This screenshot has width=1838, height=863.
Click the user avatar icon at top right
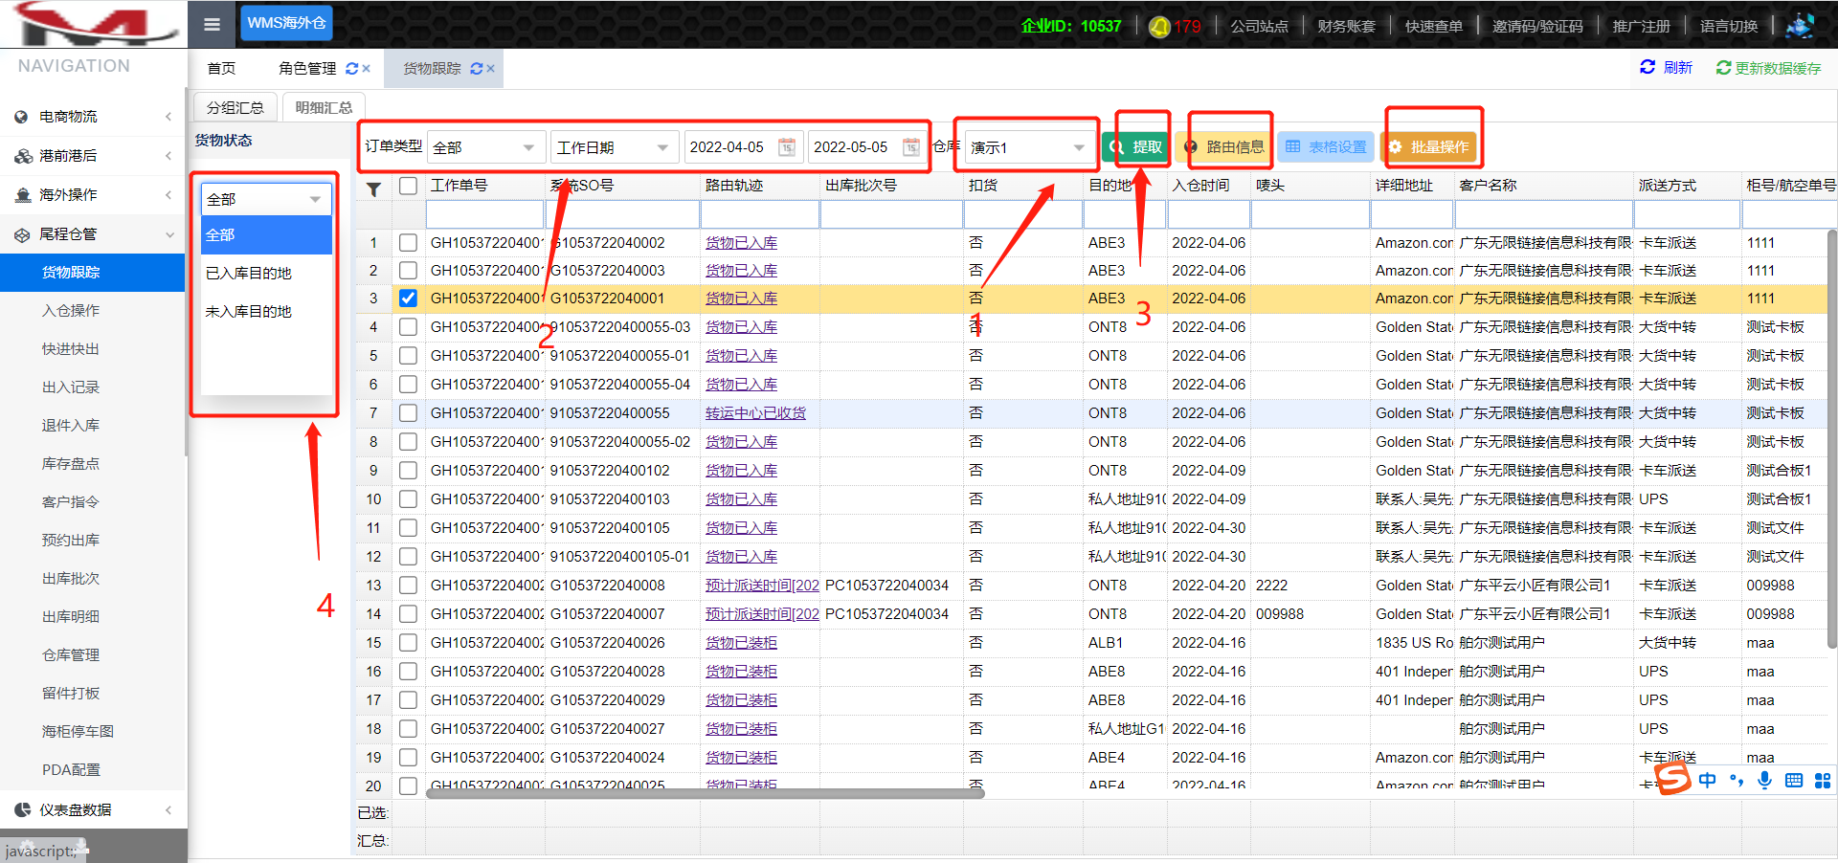1800,26
